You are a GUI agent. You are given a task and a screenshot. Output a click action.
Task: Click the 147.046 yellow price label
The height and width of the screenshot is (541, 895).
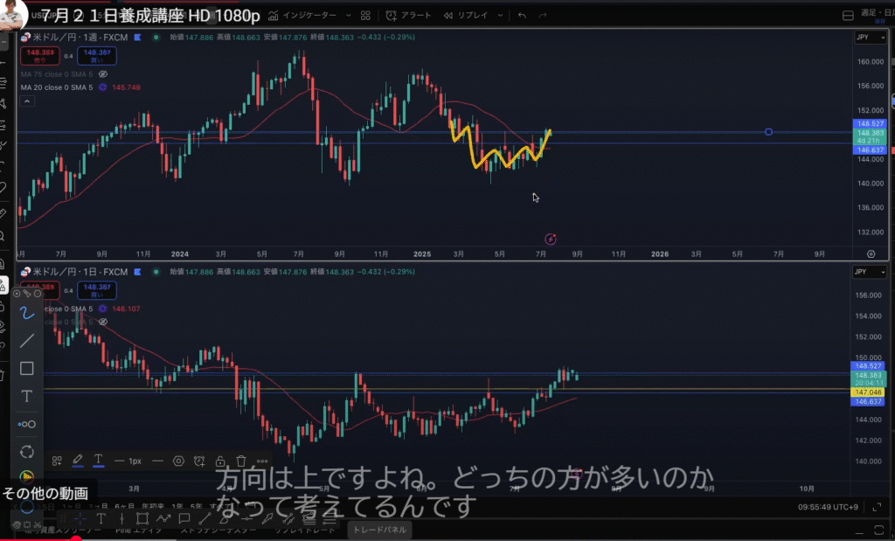(x=868, y=392)
